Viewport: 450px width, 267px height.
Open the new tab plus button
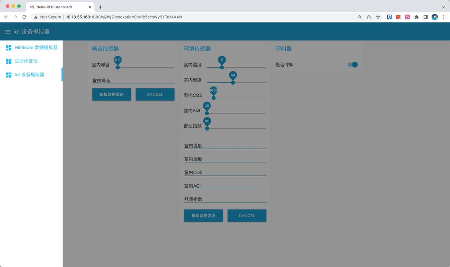tap(100, 7)
